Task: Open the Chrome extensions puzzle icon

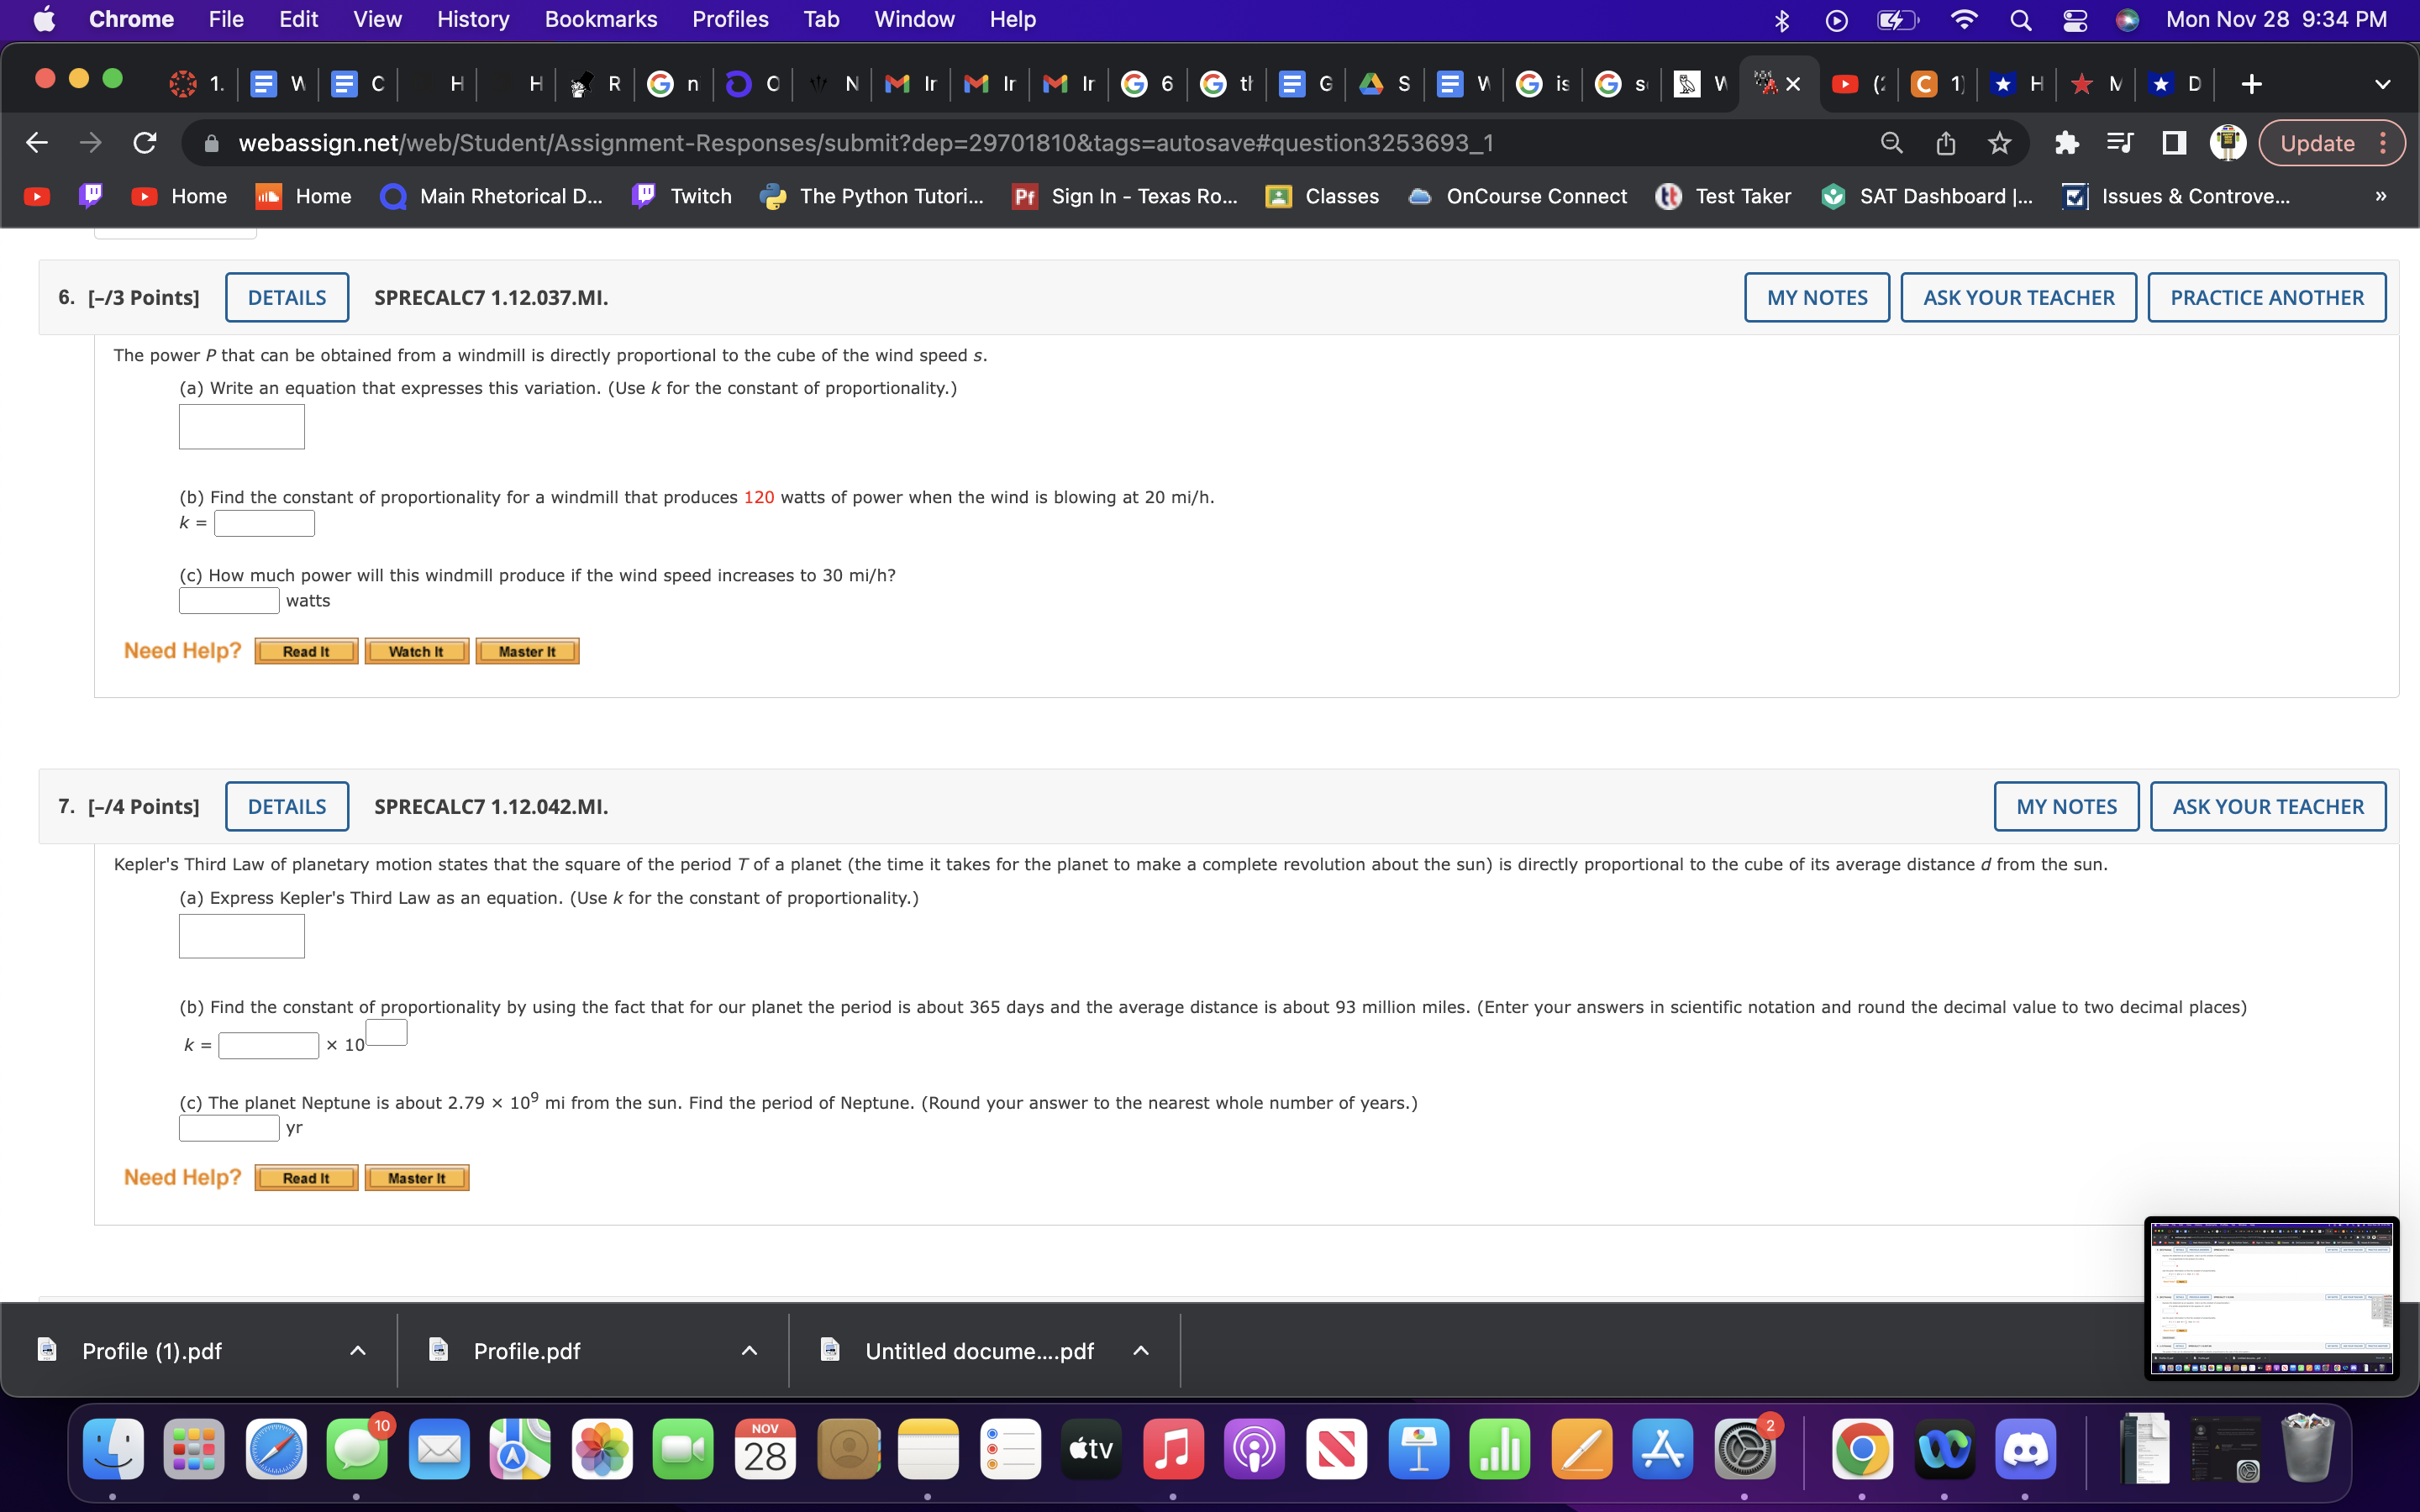Action: coord(2067,143)
